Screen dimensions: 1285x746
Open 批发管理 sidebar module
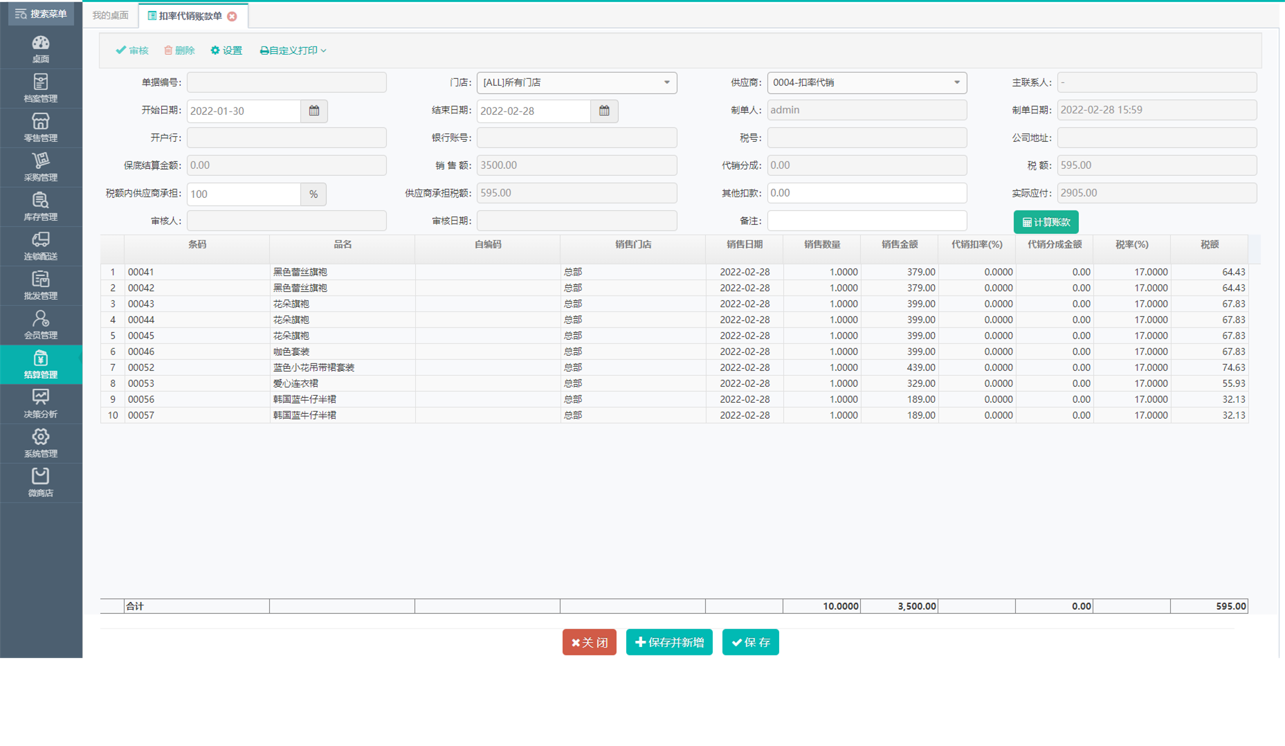tap(41, 286)
